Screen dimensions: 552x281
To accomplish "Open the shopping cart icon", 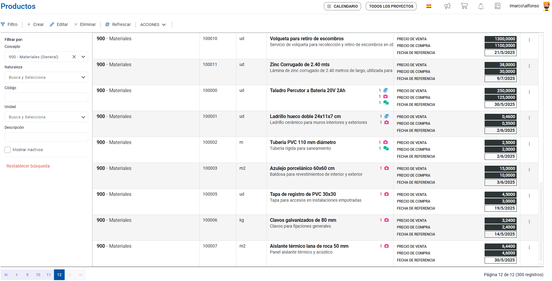I will tap(464, 6).
